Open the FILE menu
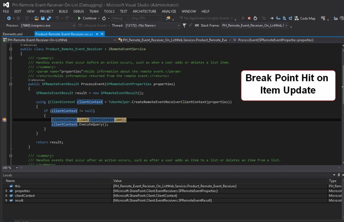The image size is (344, 222). pos(6,12)
